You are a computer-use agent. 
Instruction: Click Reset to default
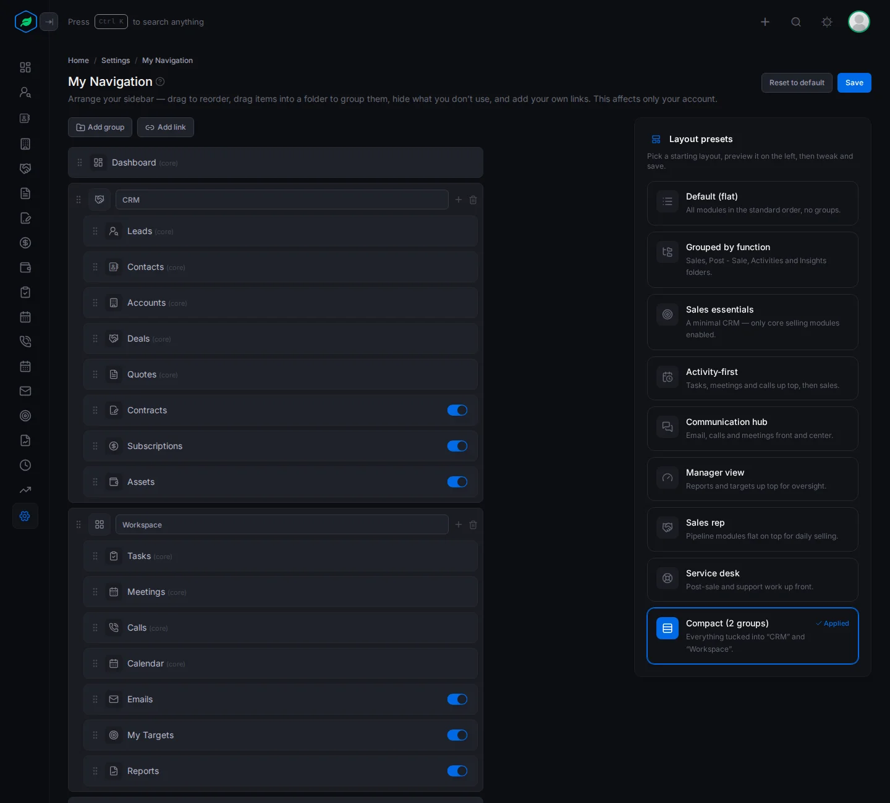click(x=797, y=83)
